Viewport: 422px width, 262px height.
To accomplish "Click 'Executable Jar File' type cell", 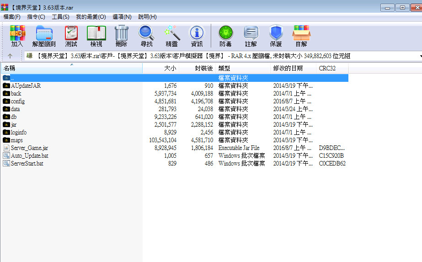I will (239, 148).
